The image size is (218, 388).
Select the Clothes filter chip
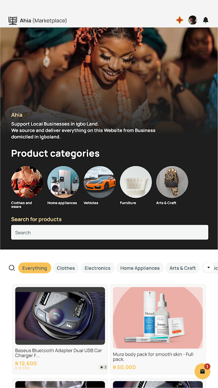click(x=66, y=268)
